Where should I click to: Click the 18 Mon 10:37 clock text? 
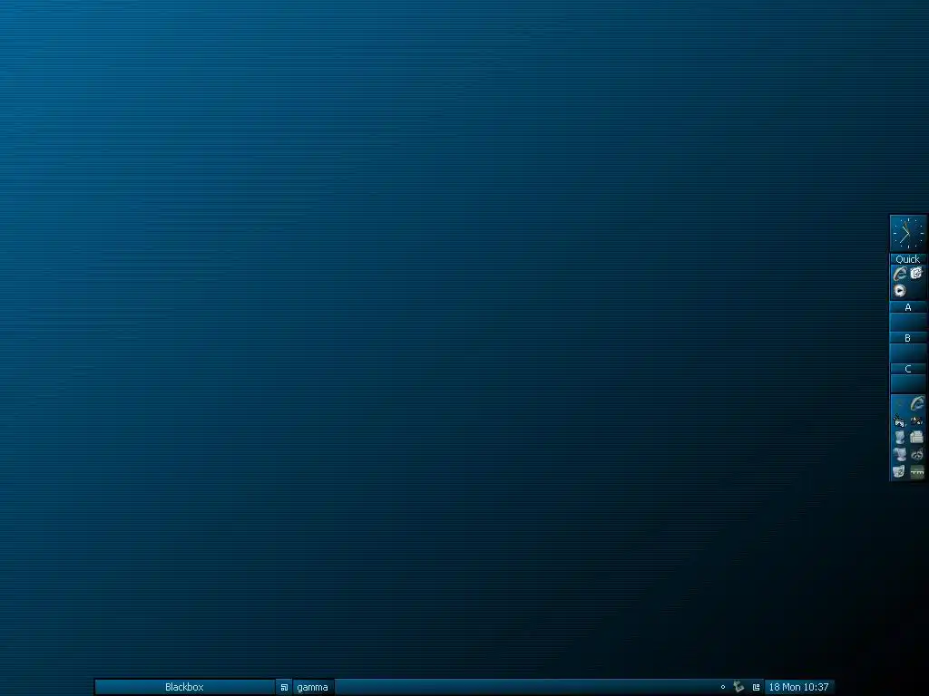pos(798,687)
